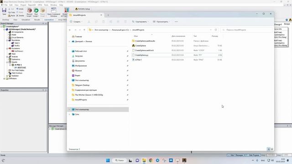This screenshot has width=292, height=164.
Task: Collapse the CreateSphere project tree node
Action: [x=1, y=26]
